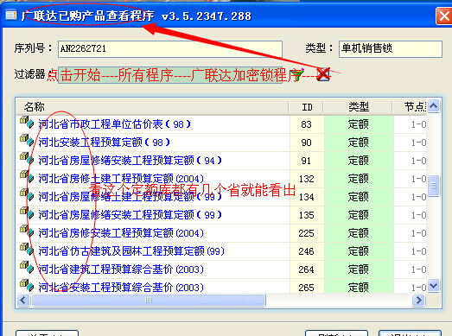Click icon beside 河北省建筑工程预算综合基价(2003)
The height and width of the screenshot is (336, 452).
[x=27, y=268]
